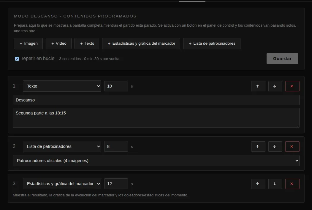Focus the duration field showing 12
Image resolution: width=312 pixels, height=210 pixels.
[116, 184]
